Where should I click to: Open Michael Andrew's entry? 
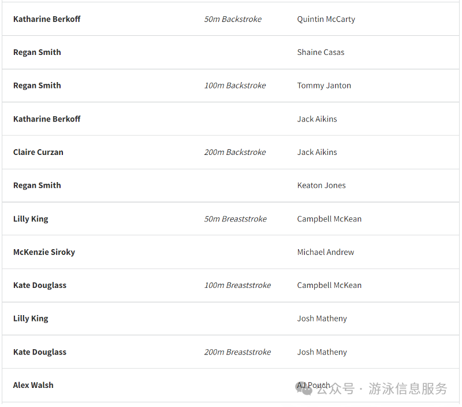click(326, 252)
